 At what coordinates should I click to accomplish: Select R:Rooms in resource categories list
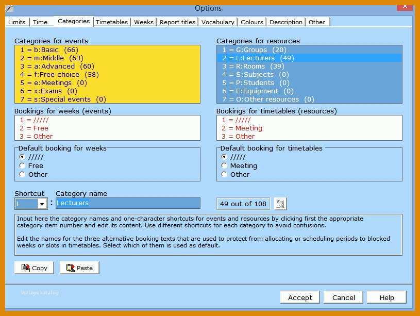309,66
